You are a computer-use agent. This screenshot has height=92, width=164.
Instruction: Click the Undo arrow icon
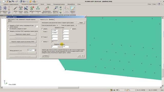(13, 1)
